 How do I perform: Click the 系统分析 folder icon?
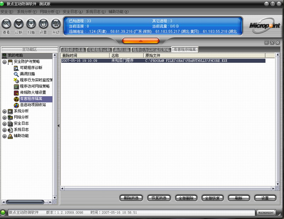[x=10, y=111]
